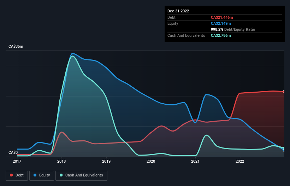Select the 2020 x-axis label
Screen dimensions: 290x186
[151, 161]
